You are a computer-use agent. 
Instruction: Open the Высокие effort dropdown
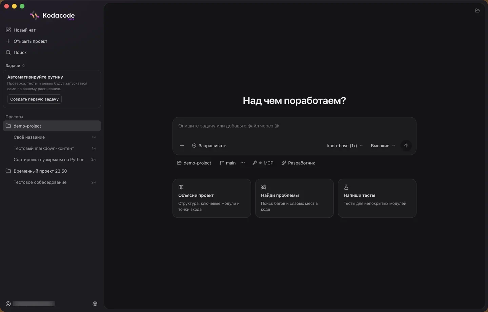pyautogui.click(x=383, y=145)
